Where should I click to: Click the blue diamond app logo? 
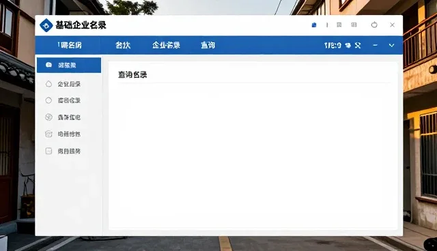[x=46, y=25]
